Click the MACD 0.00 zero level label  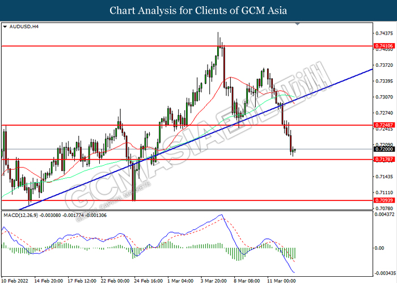[379, 248]
